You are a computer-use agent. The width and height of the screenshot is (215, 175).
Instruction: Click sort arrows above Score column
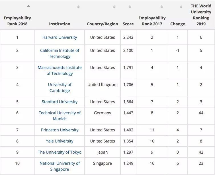click(130, 7)
